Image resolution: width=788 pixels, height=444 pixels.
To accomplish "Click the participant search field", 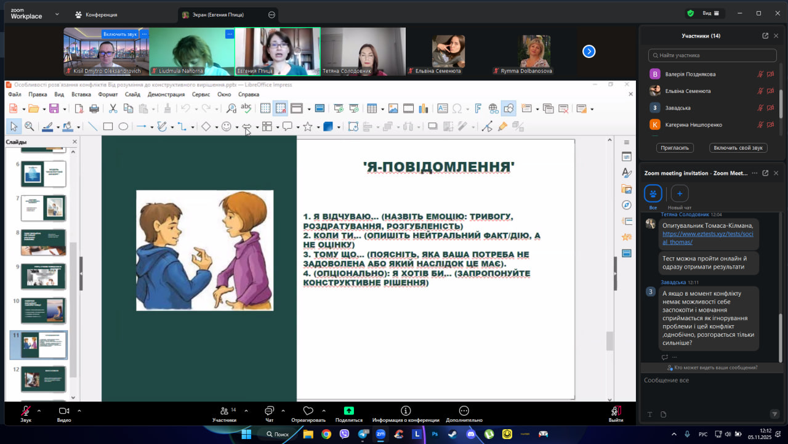I will click(712, 55).
